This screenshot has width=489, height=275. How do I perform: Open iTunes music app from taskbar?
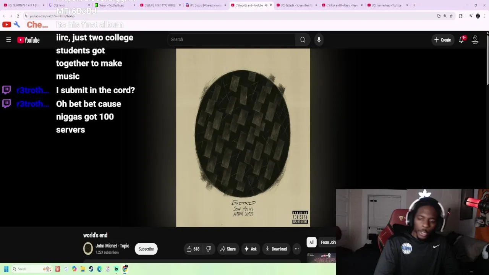(x=108, y=269)
